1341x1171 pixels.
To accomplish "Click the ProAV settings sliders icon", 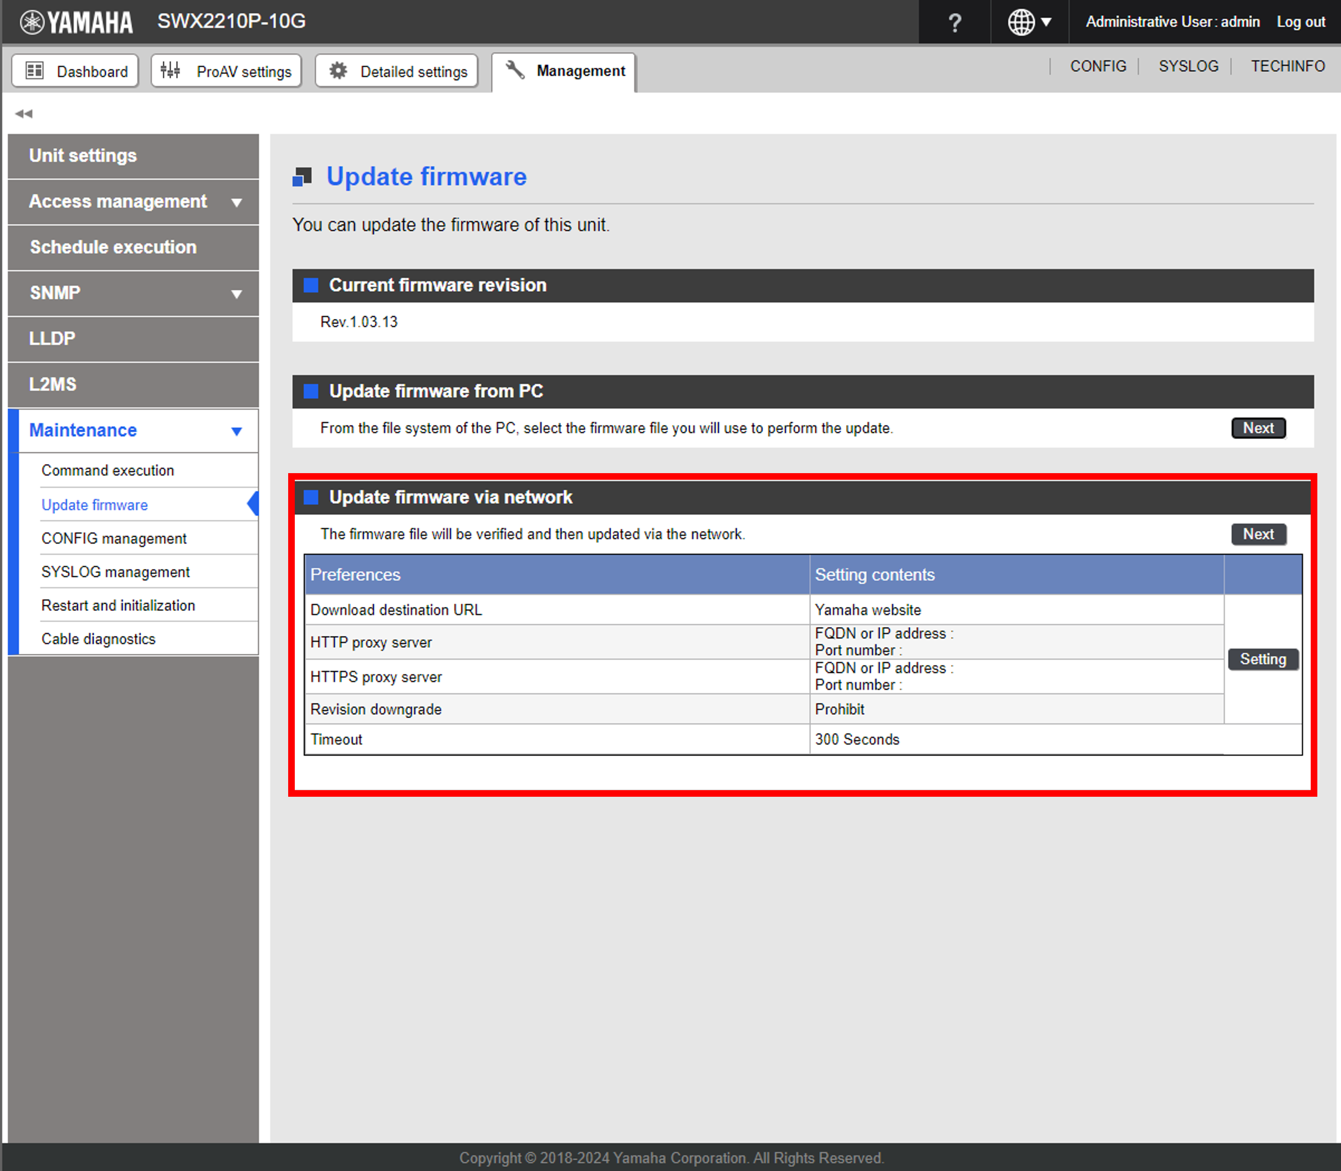I will pos(170,70).
